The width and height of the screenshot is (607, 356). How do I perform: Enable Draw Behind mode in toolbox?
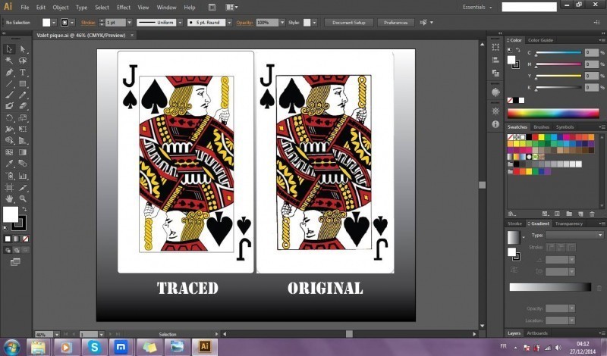17,250
